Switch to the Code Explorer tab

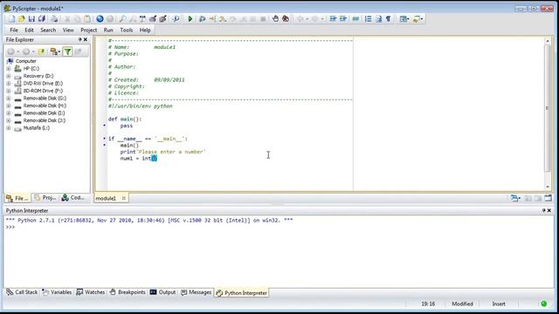tap(72, 198)
